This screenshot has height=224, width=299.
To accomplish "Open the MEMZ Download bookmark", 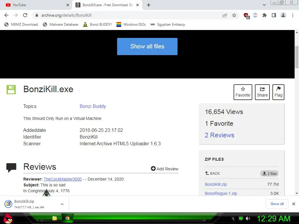I will coord(21,24).
